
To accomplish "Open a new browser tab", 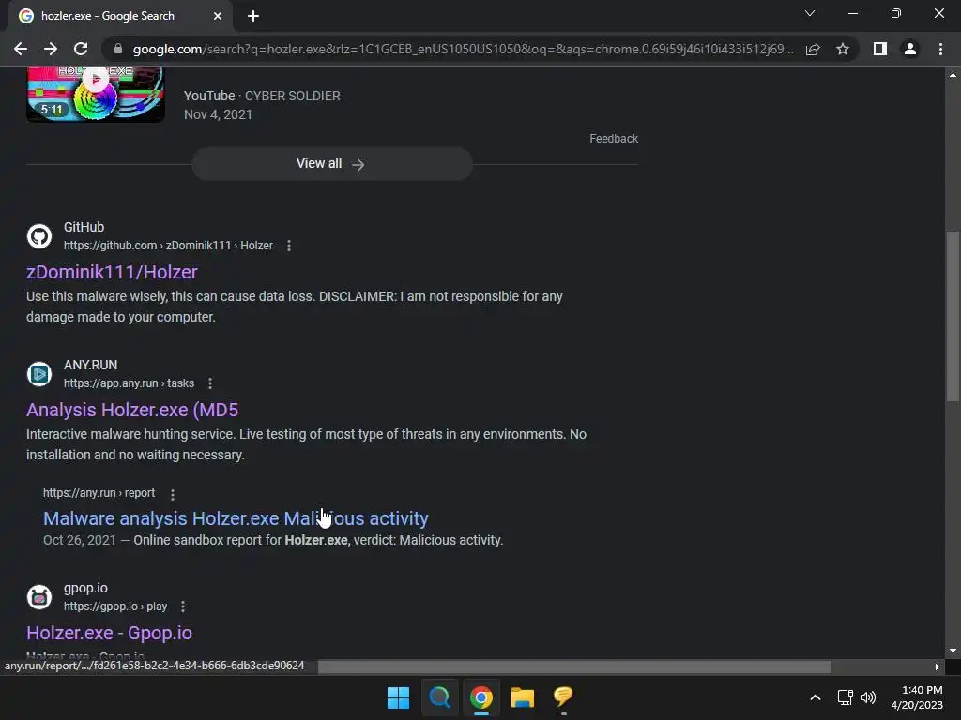I will point(253,16).
